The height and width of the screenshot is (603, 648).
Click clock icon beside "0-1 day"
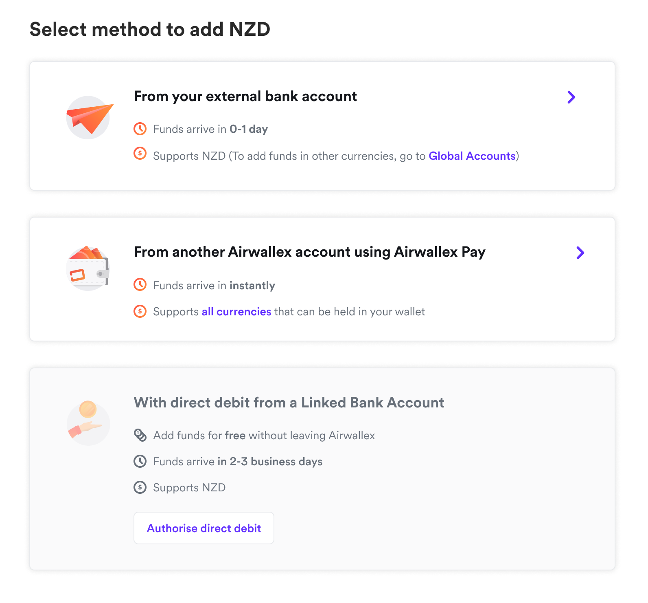[x=140, y=129]
